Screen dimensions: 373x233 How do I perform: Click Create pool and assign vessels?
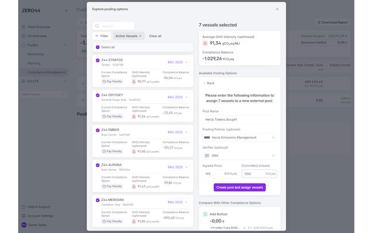pyautogui.click(x=240, y=187)
